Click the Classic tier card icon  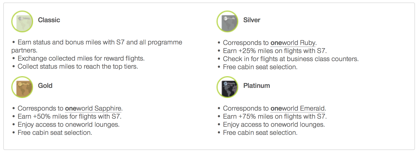(22, 21)
